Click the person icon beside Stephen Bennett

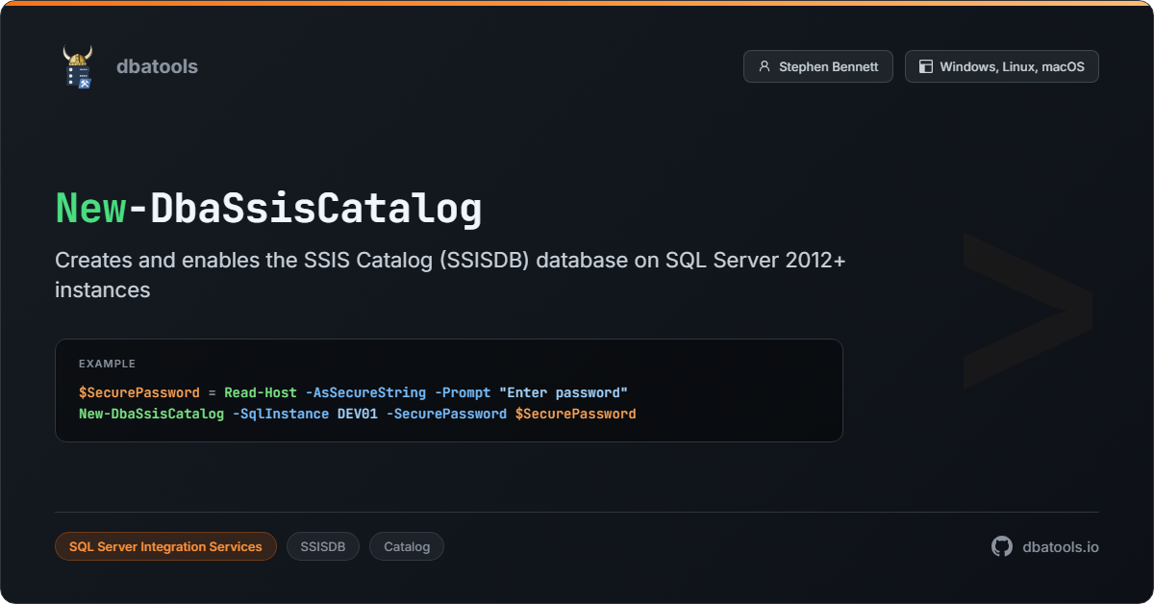pos(765,66)
